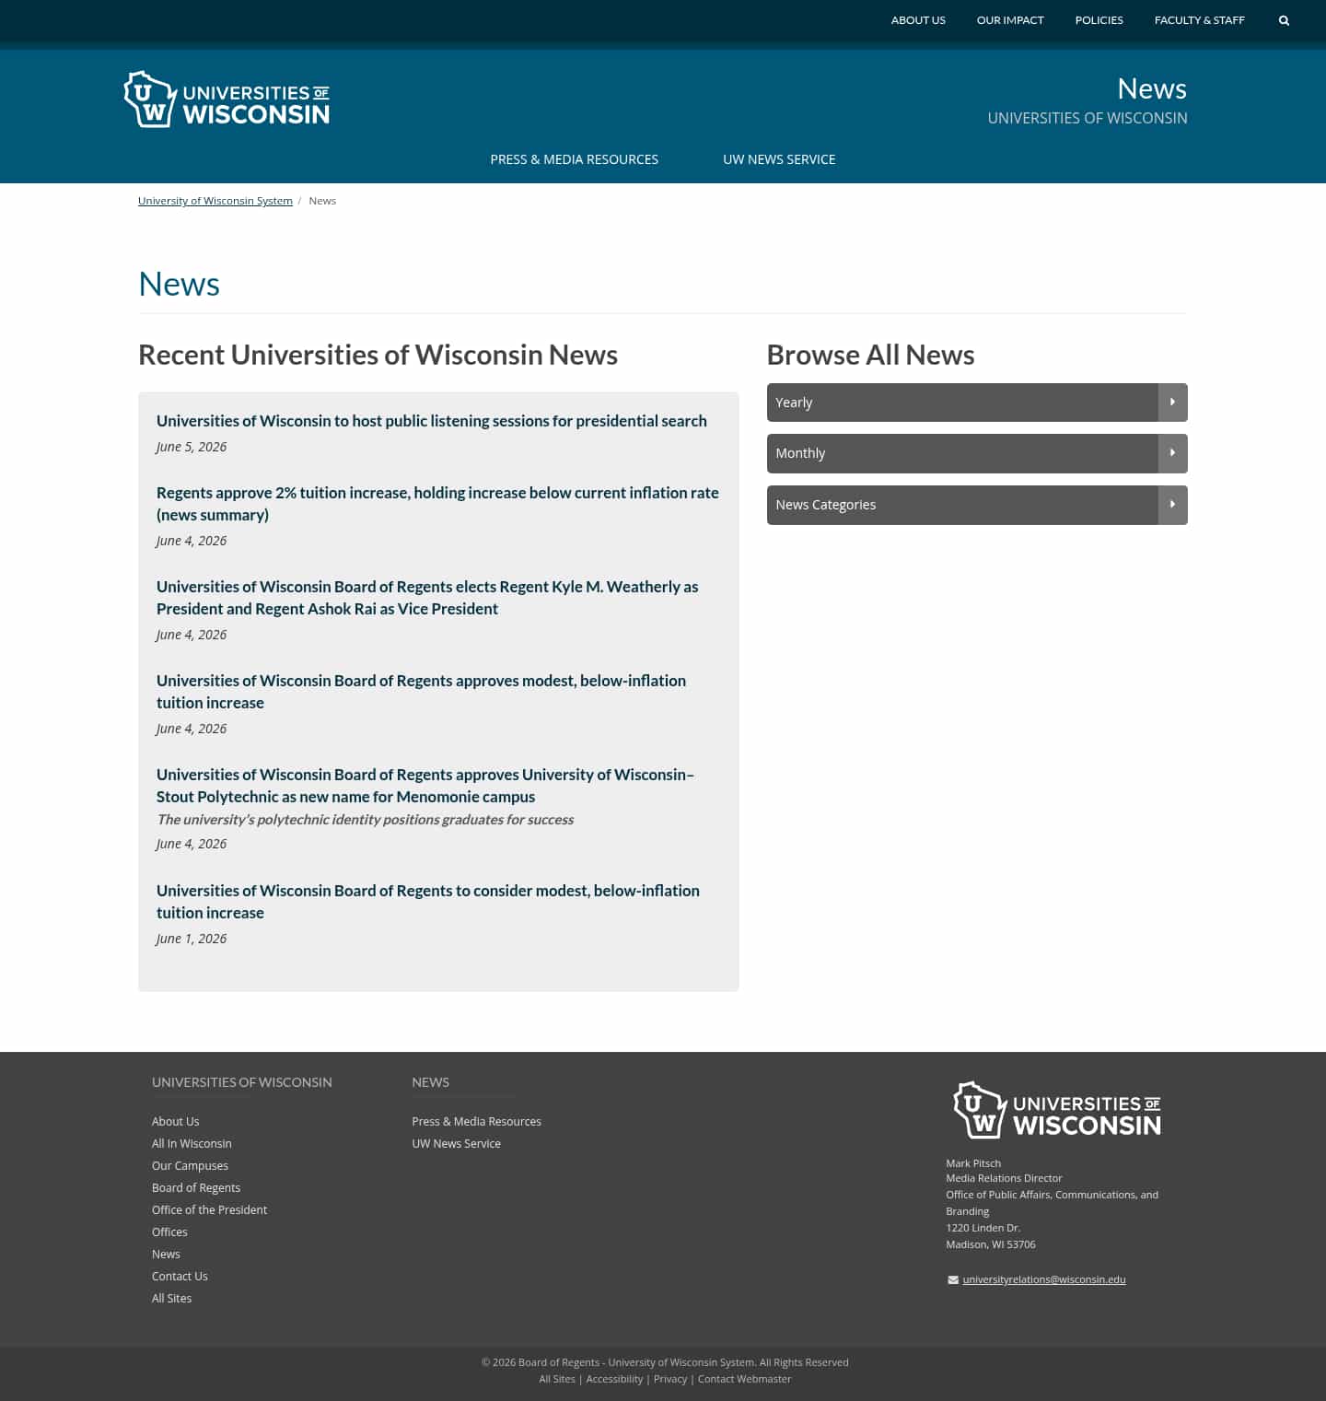The image size is (1326, 1401).
Task: Open the presidential search listening sessions article
Action: (x=432, y=421)
